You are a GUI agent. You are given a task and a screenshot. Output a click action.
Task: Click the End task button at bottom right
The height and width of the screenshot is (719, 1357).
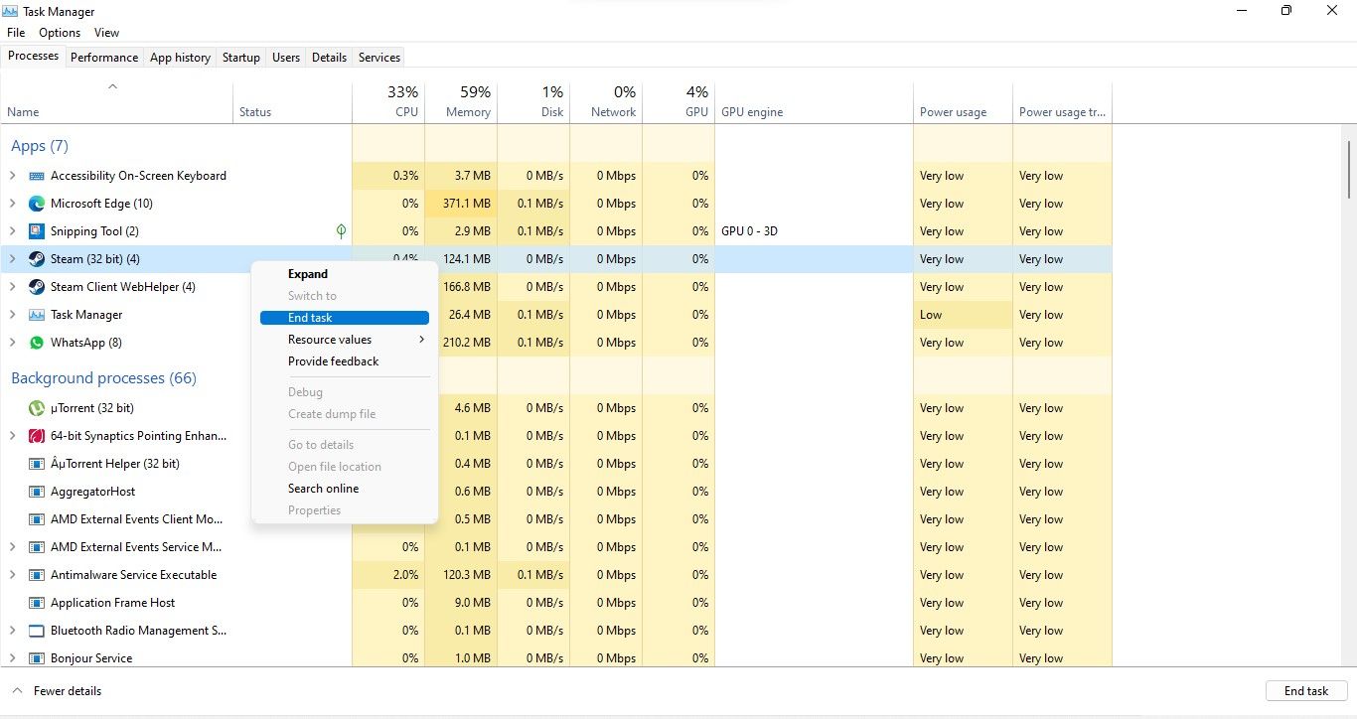pos(1306,691)
